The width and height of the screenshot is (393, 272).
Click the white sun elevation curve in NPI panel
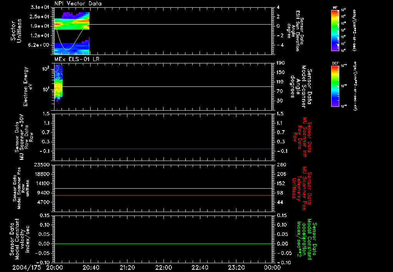click(67, 50)
